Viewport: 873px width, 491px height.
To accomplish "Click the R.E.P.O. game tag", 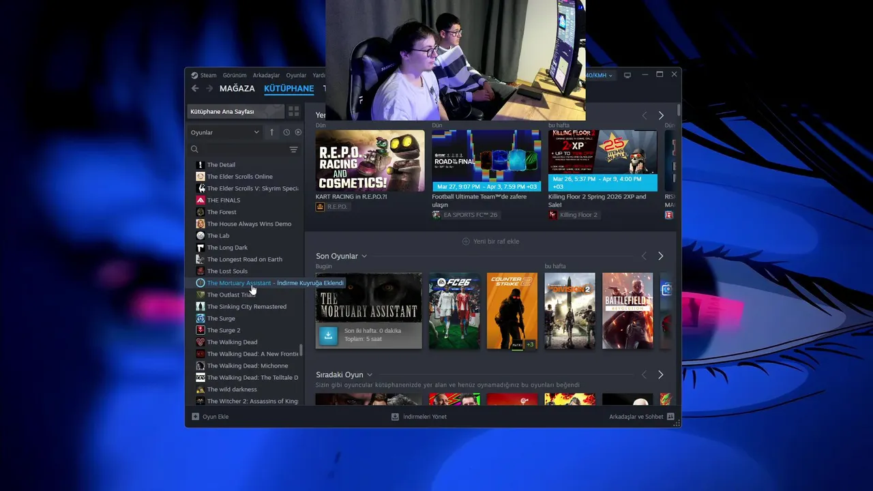I will pos(332,207).
